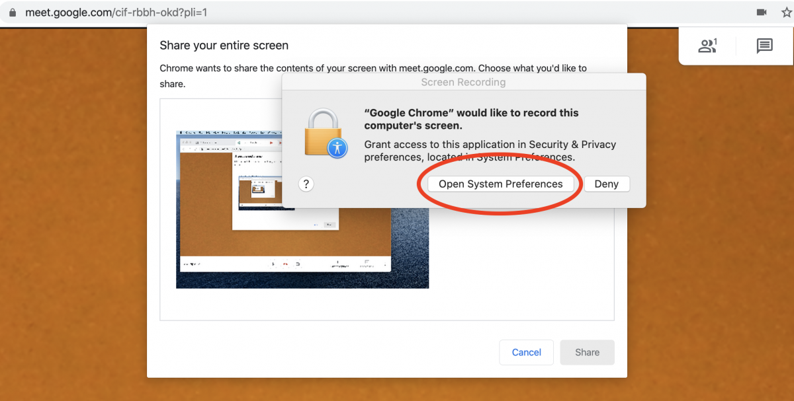Open System Preferences from the Screen Recording dialog

click(500, 184)
